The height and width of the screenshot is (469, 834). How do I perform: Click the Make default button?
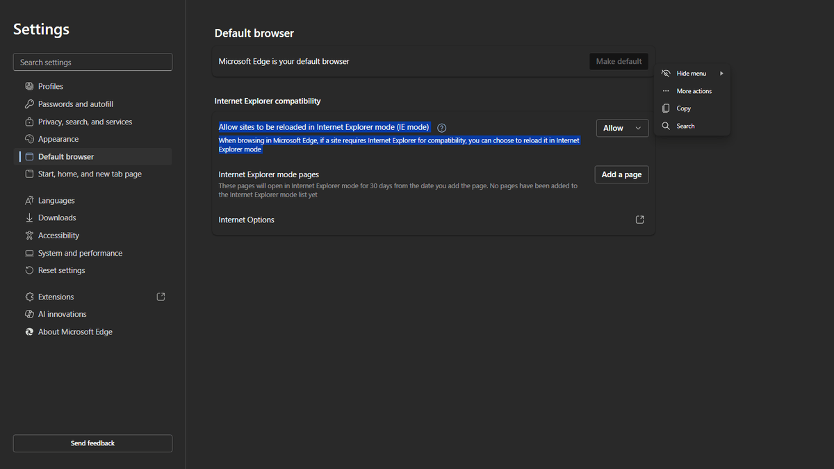click(x=619, y=62)
